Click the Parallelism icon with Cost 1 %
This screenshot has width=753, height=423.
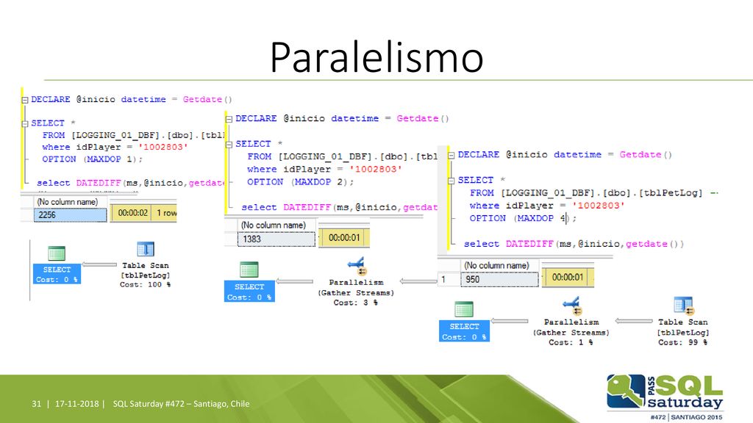[x=571, y=305]
